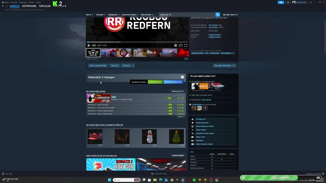
Task: Open File Explorer from the taskbar
Action: coord(155,180)
